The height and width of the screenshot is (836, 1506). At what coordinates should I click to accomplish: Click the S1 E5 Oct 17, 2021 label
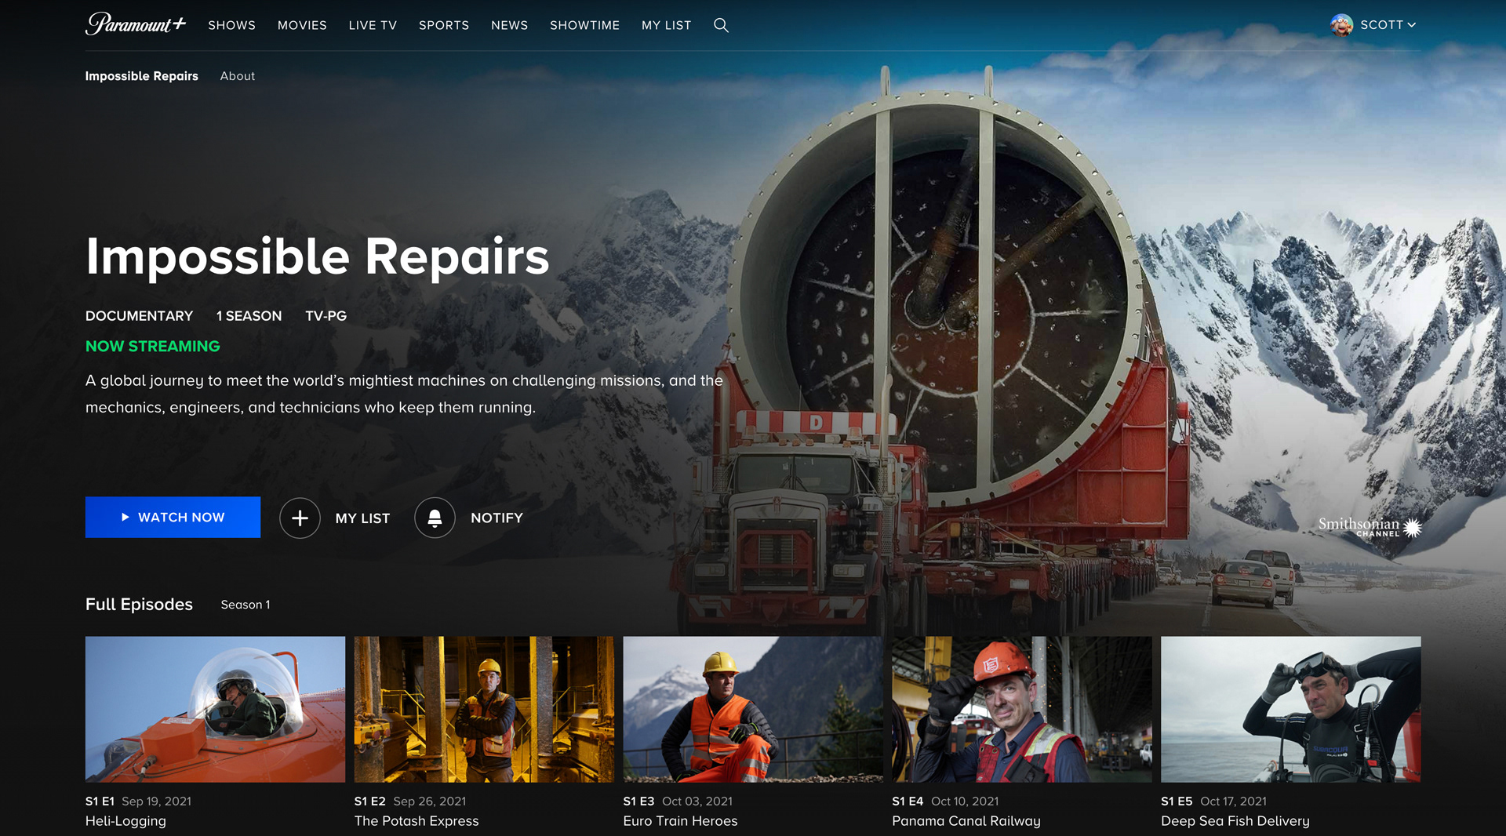click(x=1213, y=801)
